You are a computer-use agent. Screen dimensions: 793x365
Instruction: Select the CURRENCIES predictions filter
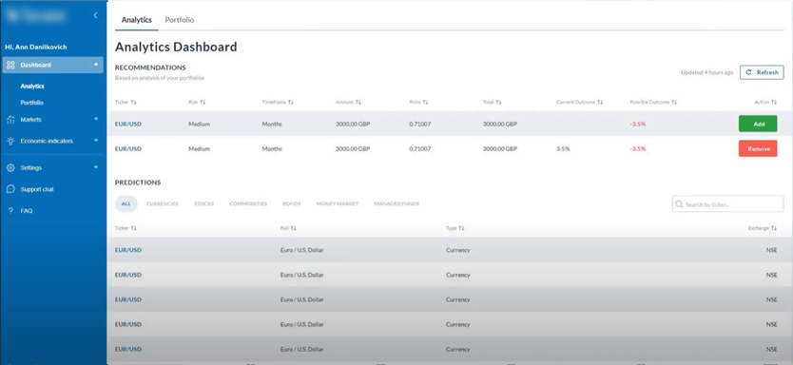(x=163, y=203)
